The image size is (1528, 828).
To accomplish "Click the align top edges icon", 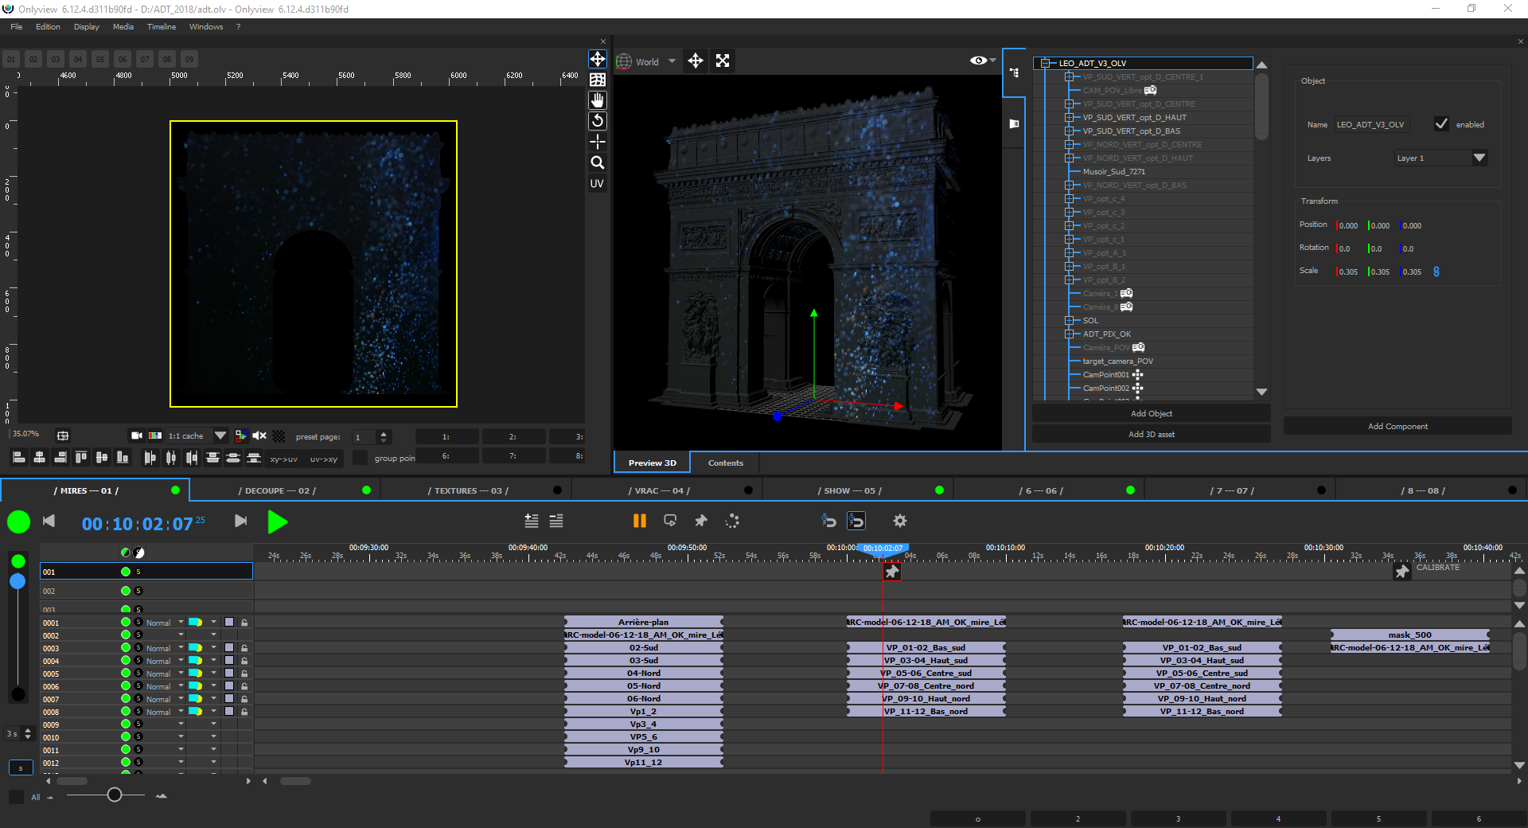I will tap(81, 457).
